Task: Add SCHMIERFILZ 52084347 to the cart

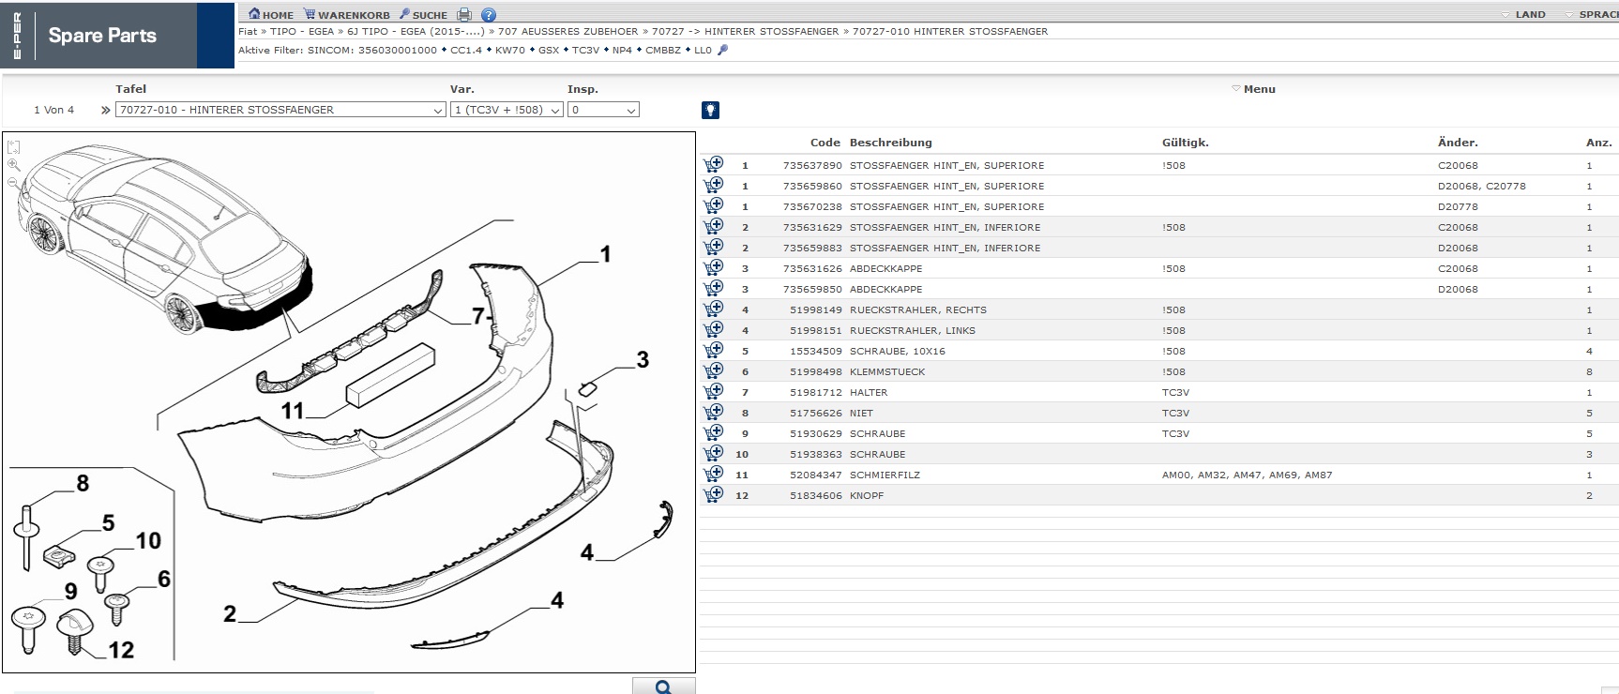Action: coord(714,474)
